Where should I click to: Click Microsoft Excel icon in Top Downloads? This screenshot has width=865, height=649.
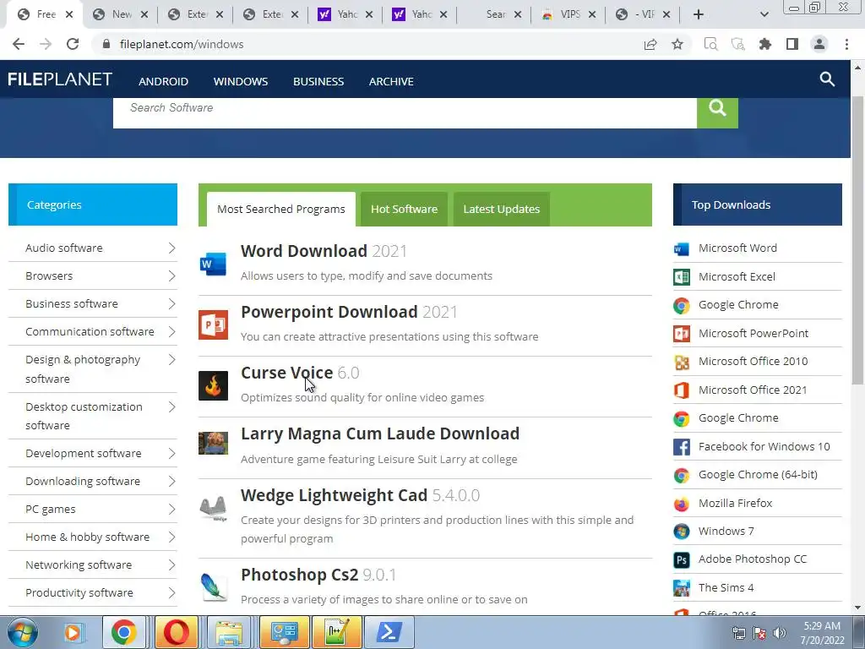[x=682, y=277]
